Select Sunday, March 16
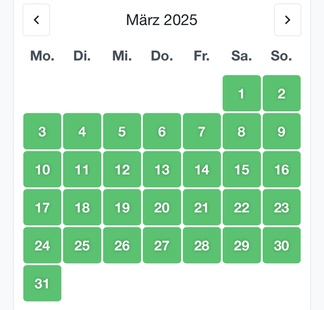 (x=282, y=169)
